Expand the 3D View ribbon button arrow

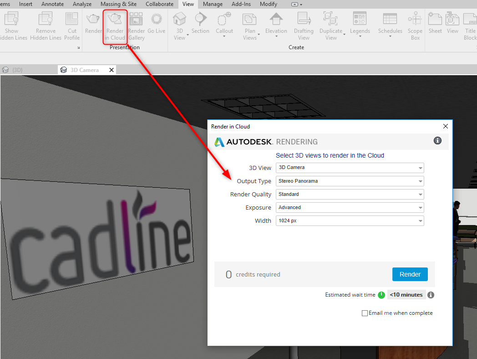(x=188, y=35)
